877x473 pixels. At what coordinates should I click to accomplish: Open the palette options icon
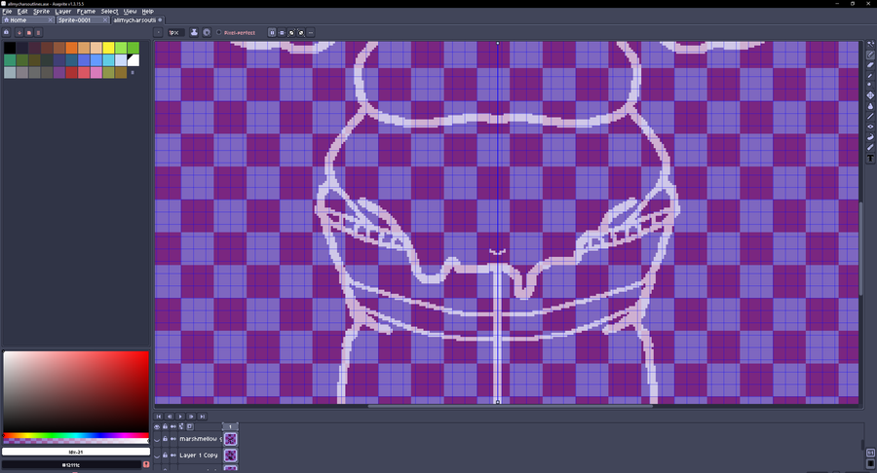click(38, 32)
